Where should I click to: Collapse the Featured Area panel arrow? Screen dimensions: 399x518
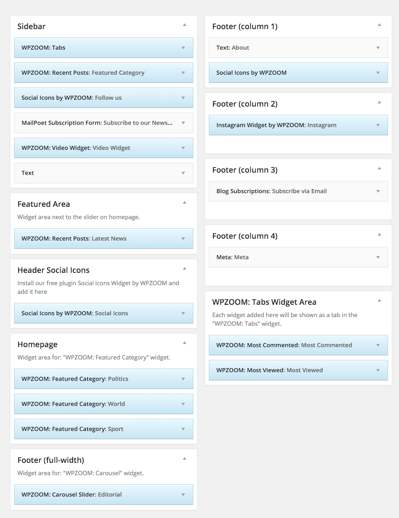coord(184,203)
